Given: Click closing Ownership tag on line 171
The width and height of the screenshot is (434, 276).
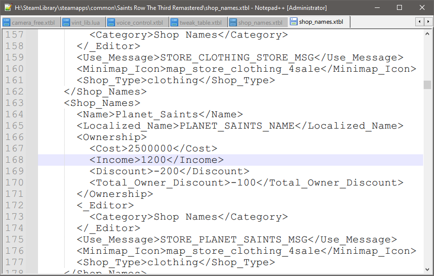Looking at the screenshot, I should click(115, 194).
